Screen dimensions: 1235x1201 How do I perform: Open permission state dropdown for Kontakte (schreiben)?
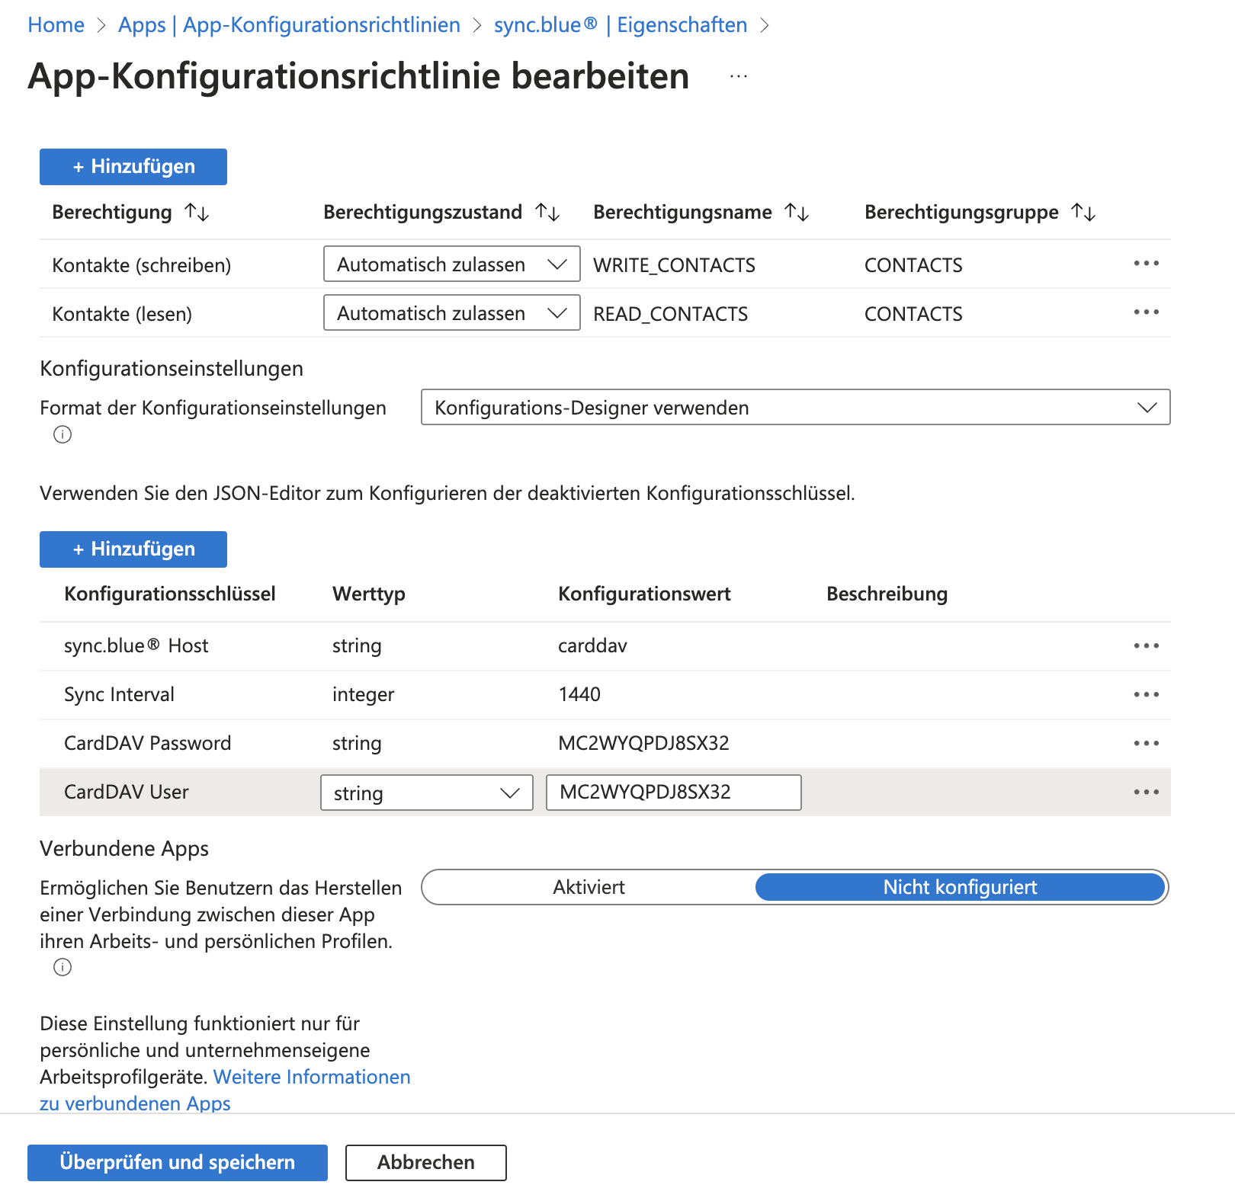point(452,264)
